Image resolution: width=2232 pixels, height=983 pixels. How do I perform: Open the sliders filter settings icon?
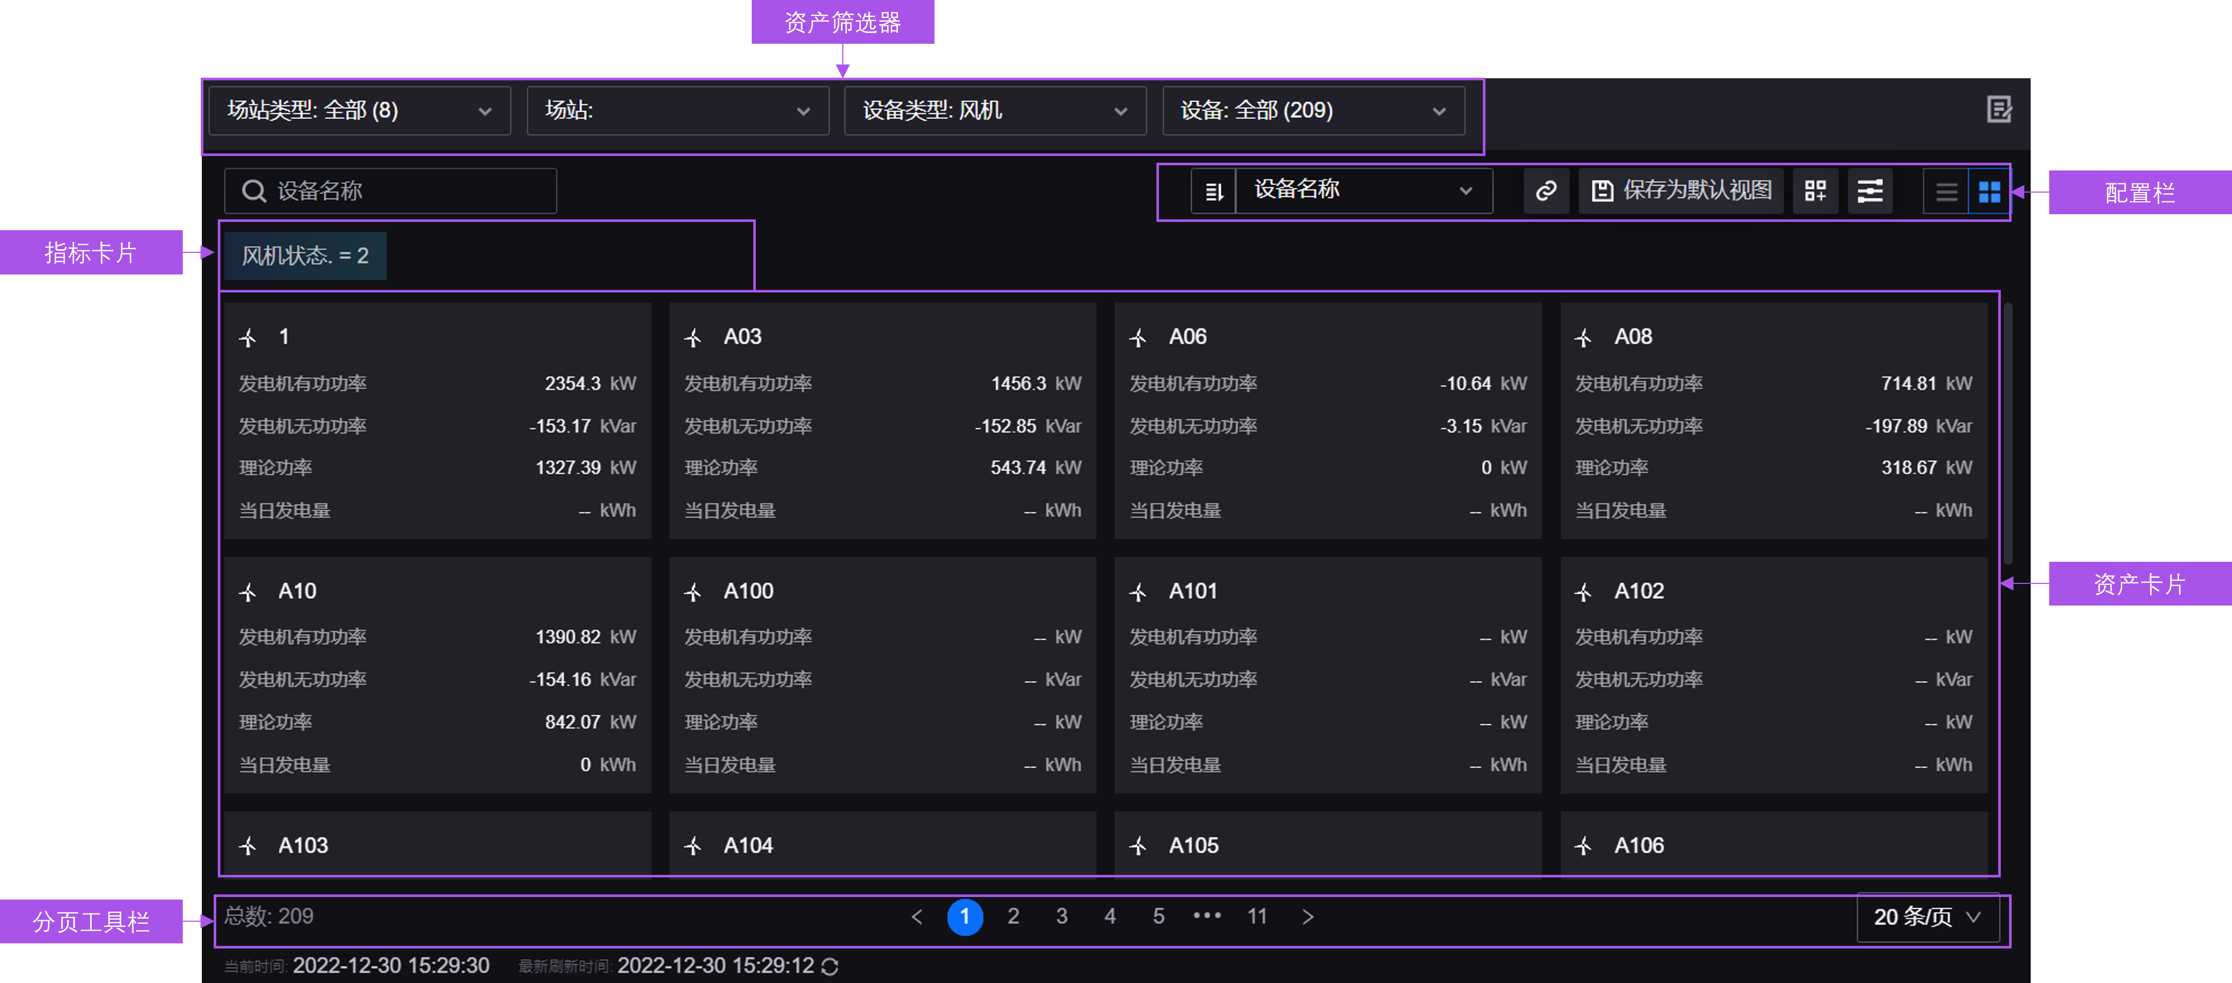1870,192
